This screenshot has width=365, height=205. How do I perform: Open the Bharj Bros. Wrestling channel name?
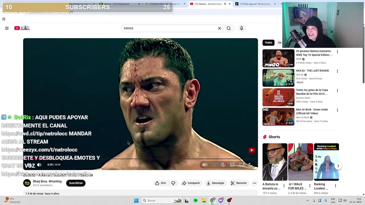tap(47, 181)
